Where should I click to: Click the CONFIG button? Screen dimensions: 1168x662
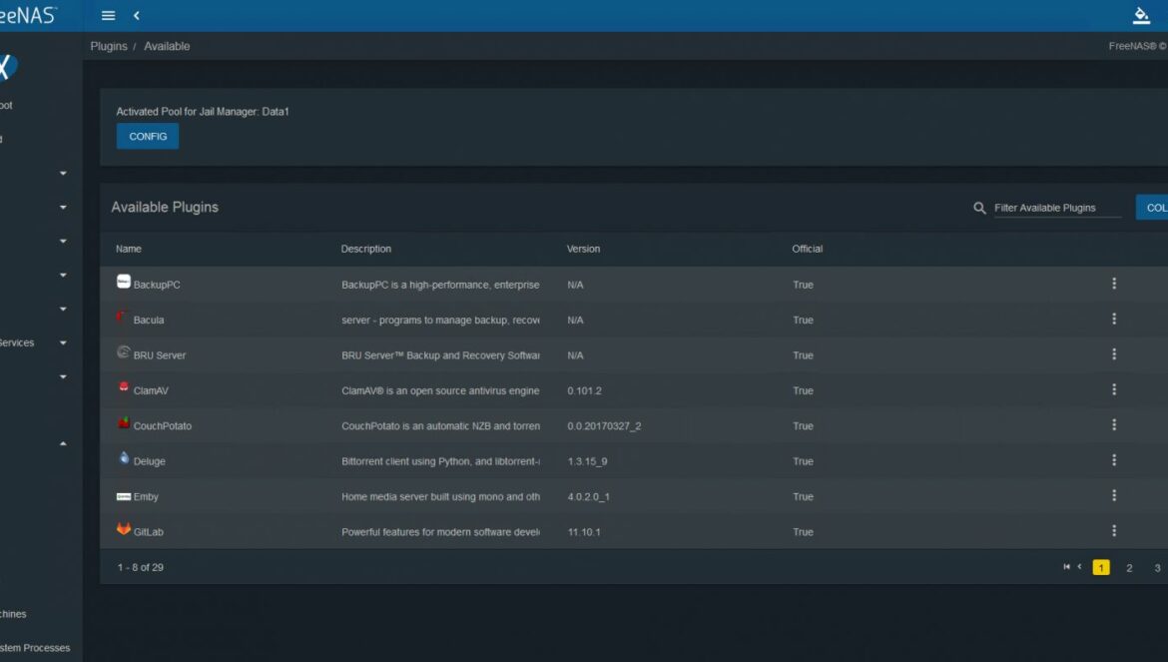[148, 136]
